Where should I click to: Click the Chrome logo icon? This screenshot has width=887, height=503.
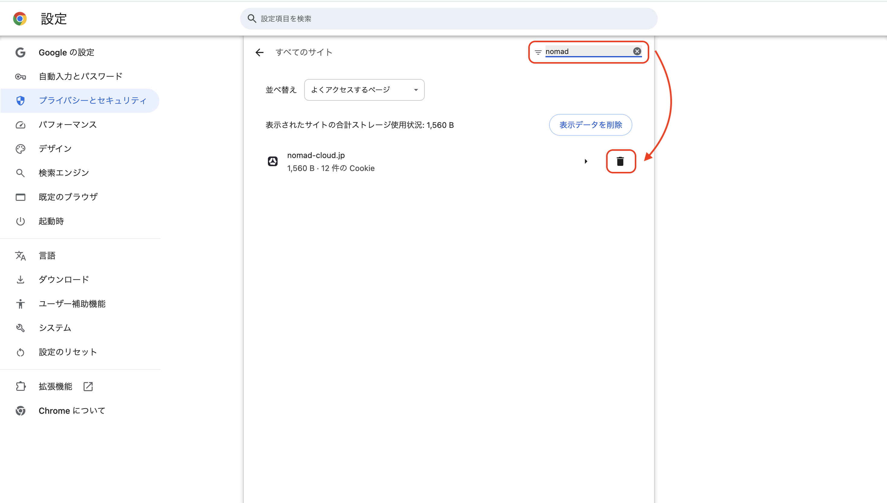pyautogui.click(x=20, y=19)
